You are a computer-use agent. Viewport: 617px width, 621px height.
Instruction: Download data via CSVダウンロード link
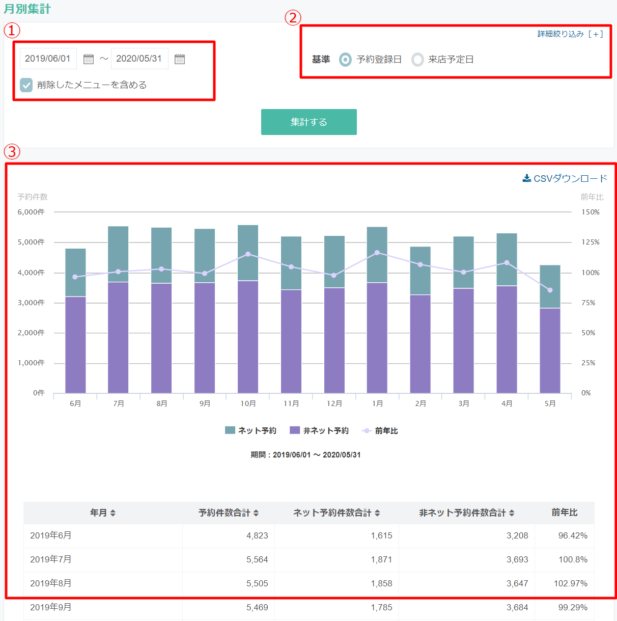click(570, 178)
